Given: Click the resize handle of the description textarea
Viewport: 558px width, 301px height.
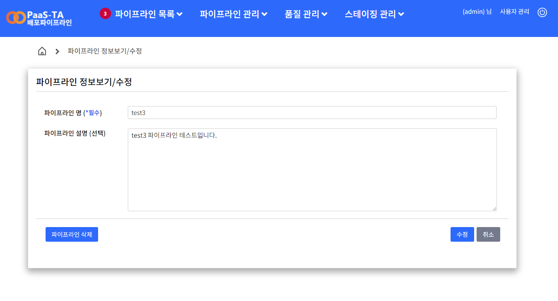Looking at the screenshot, I should tap(495, 208).
